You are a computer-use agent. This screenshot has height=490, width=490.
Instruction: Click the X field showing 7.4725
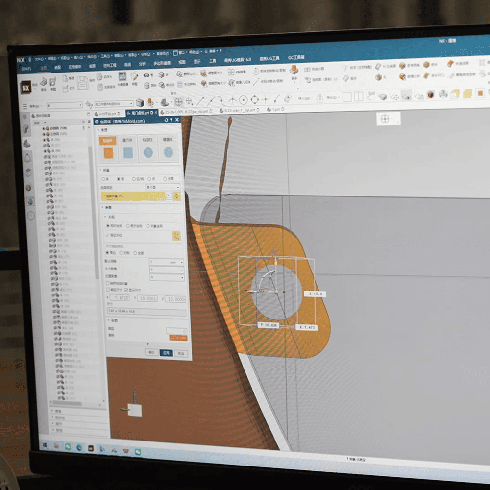(120, 298)
